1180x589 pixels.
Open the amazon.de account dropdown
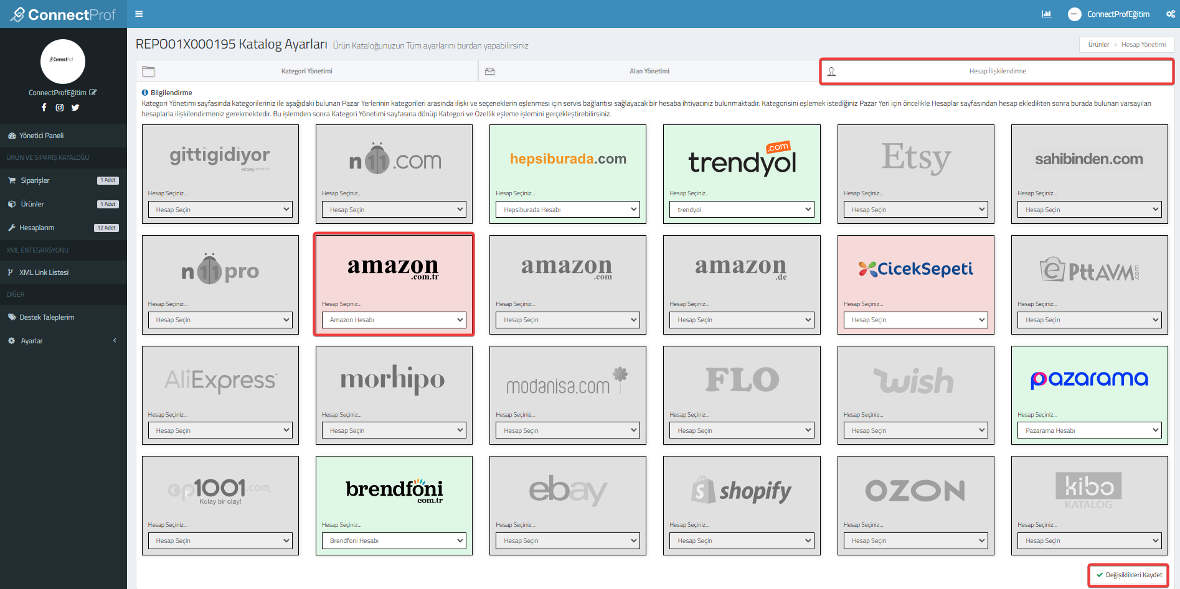pyautogui.click(x=742, y=320)
